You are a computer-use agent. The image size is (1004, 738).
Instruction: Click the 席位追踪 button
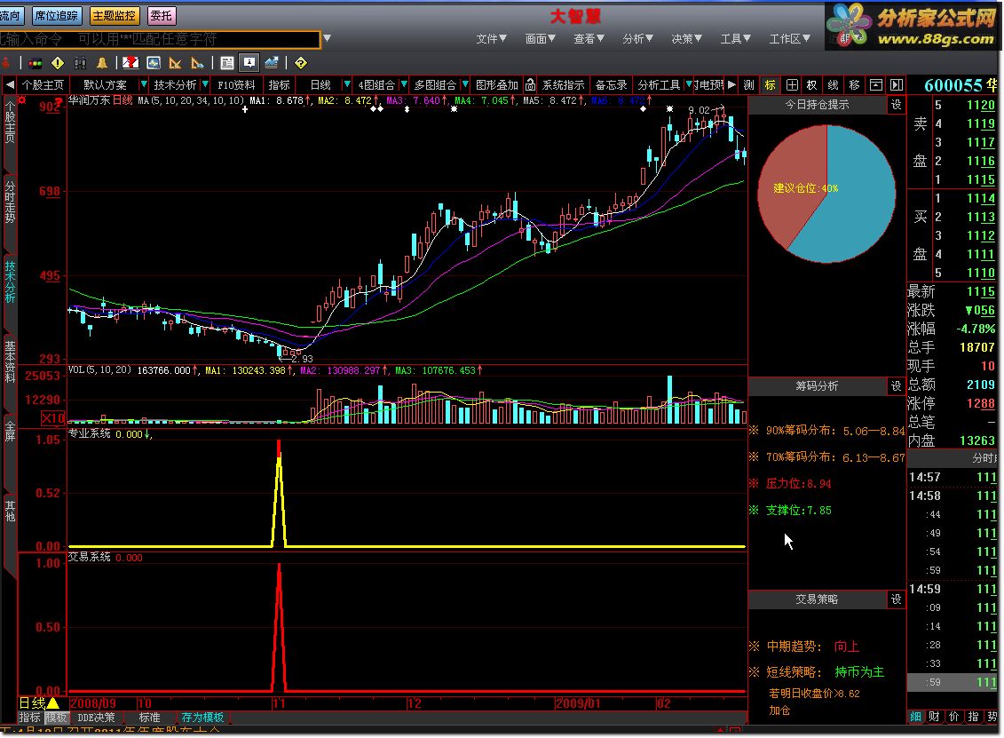click(56, 15)
